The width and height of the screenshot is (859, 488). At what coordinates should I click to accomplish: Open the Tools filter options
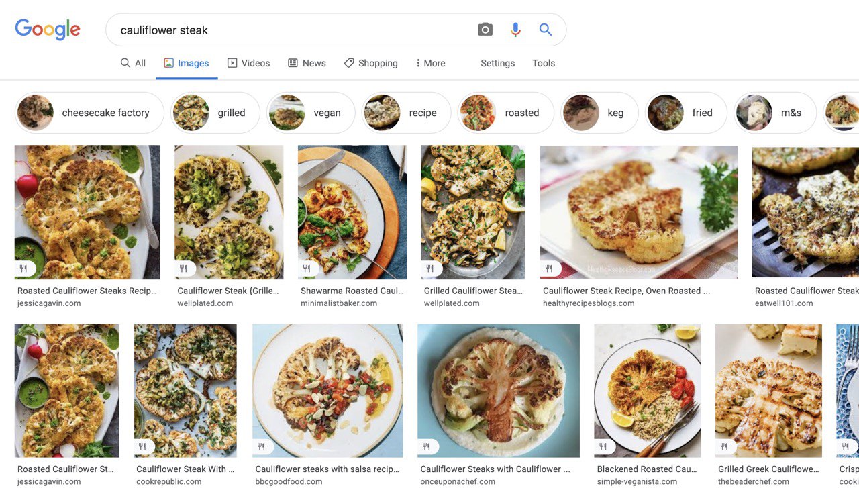[x=544, y=63]
